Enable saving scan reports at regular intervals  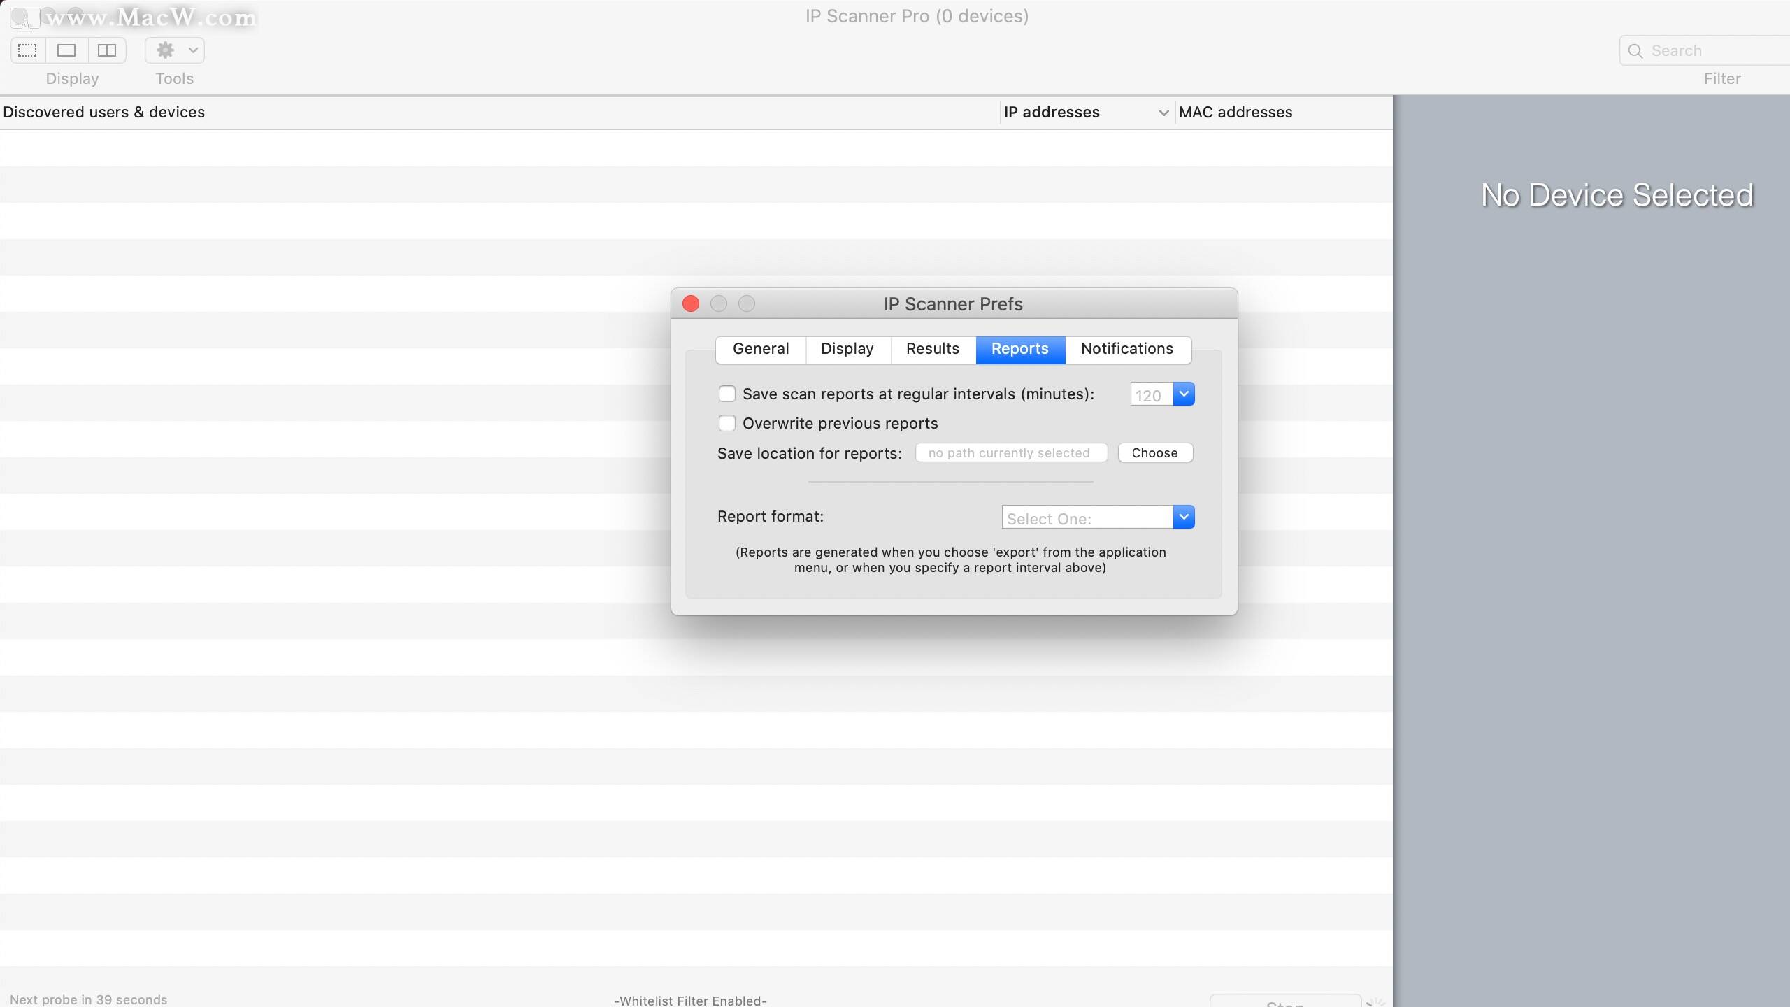coord(727,394)
